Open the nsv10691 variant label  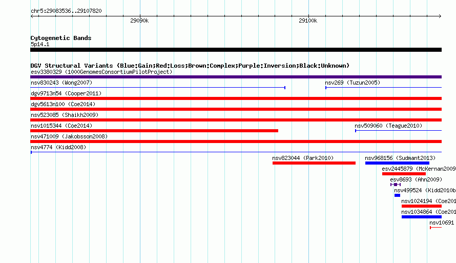point(442,222)
